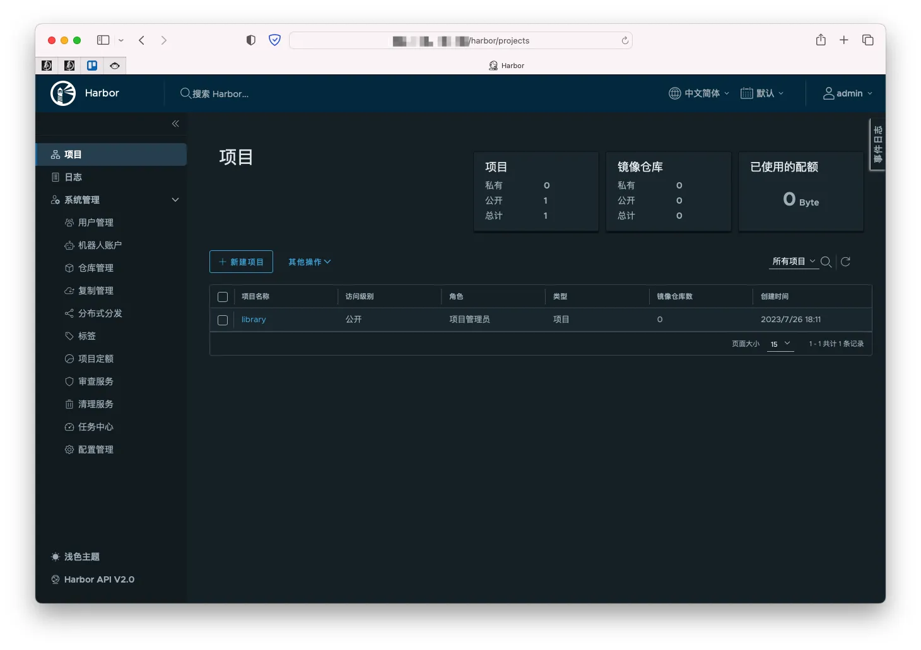This screenshot has width=921, height=650.
Task: Go back in Safari
Action: coord(142,40)
